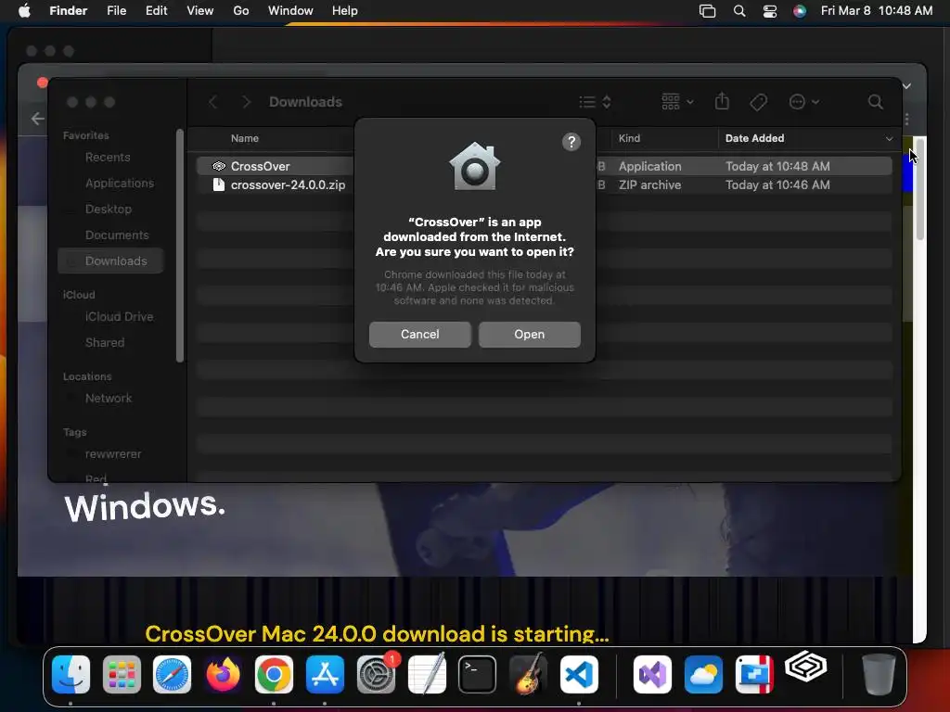This screenshot has width=950, height=712.
Task: Open Applications in Finder sidebar
Action: pyautogui.click(x=120, y=183)
